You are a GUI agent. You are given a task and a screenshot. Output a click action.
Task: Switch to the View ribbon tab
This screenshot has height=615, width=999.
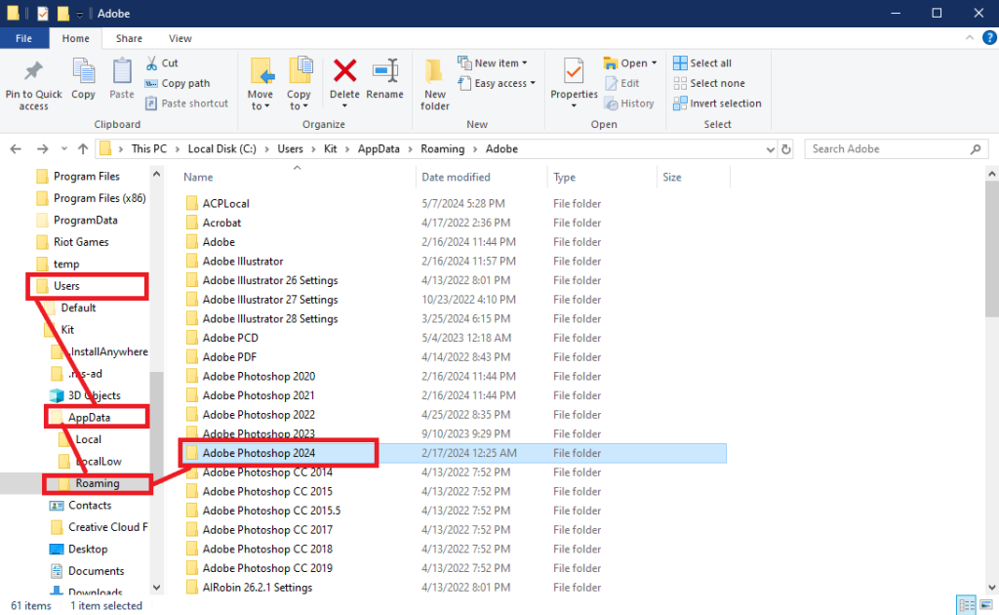click(180, 38)
